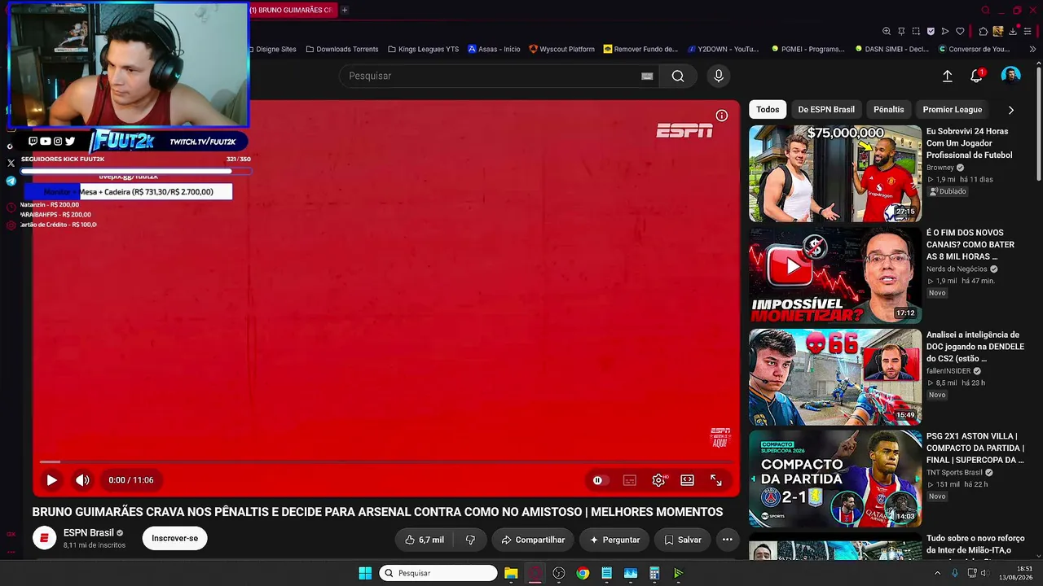
Task: Play the YouTube video
Action: (x=51, y=480)
